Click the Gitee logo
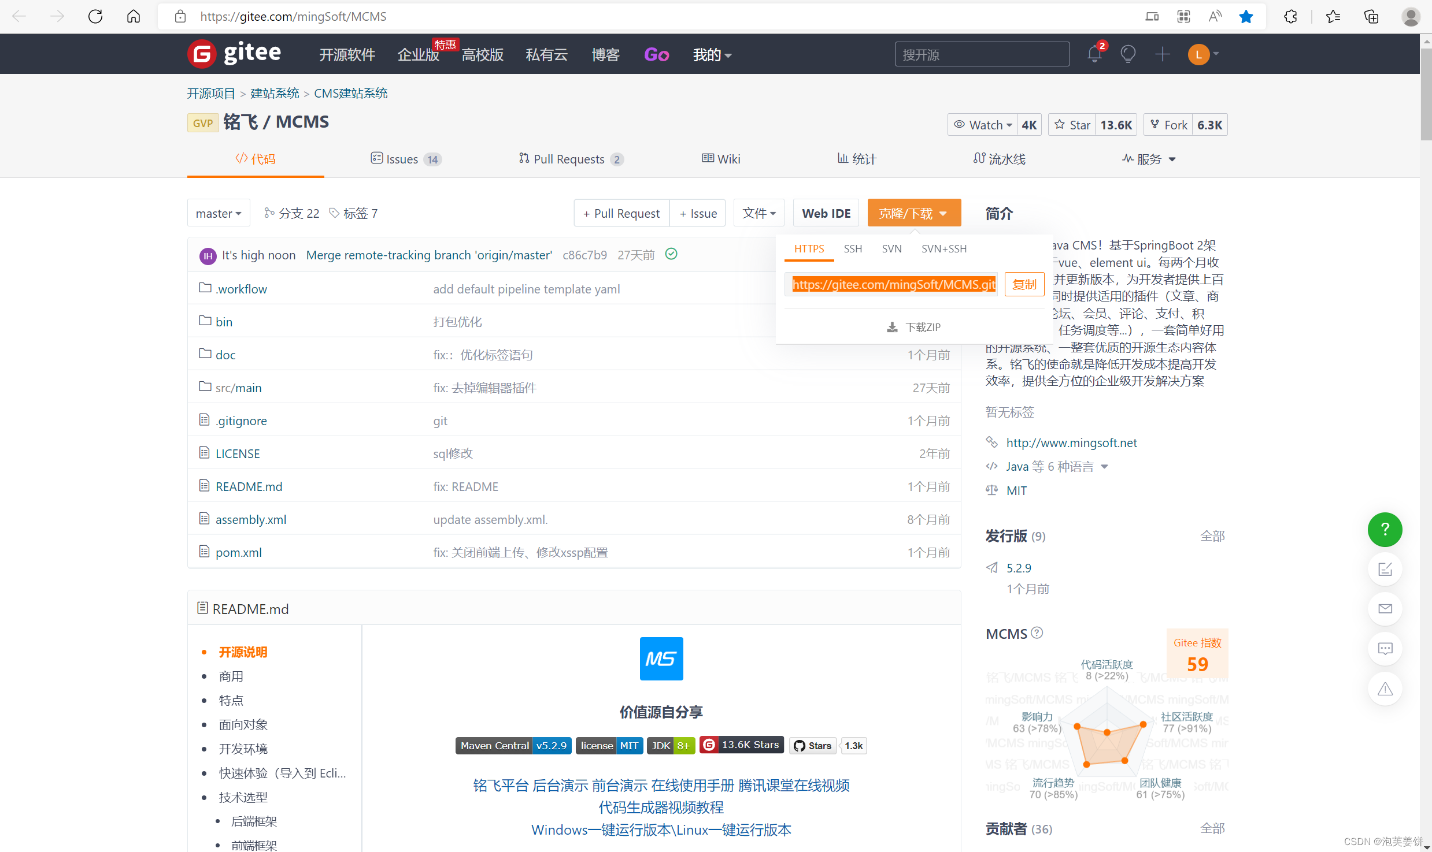Image resolution: width=1432 pixels, height=852 pixels. [x=235, y=54]
